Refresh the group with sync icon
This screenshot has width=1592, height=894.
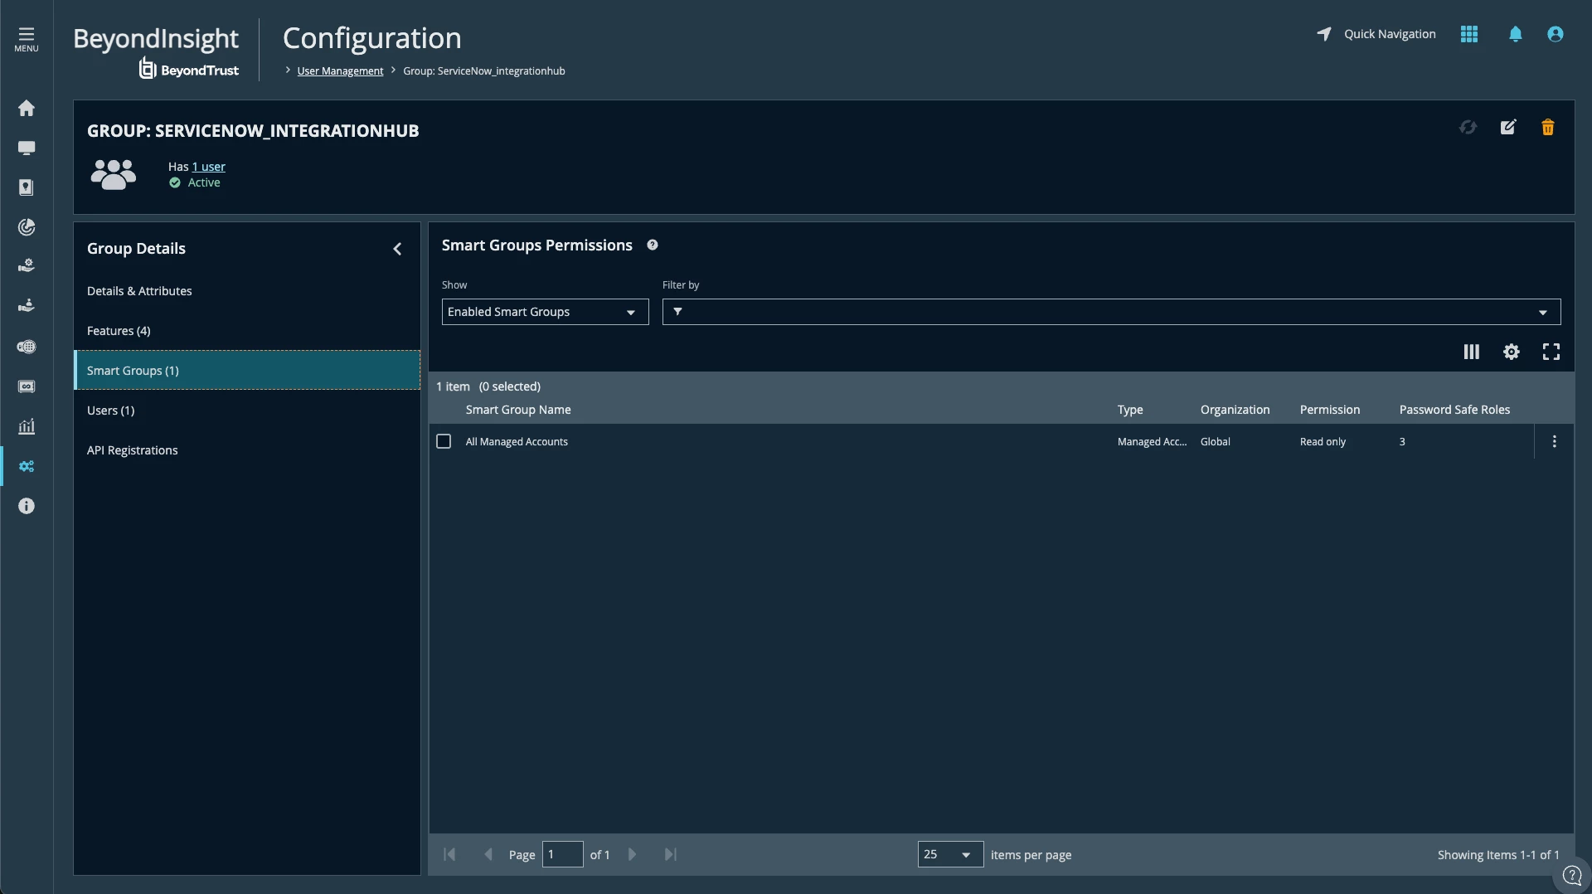[1468, 127]
